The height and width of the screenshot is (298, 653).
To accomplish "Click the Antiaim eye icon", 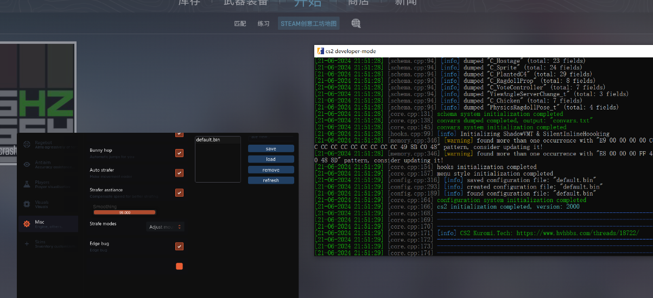I will (x=27, y=165).
